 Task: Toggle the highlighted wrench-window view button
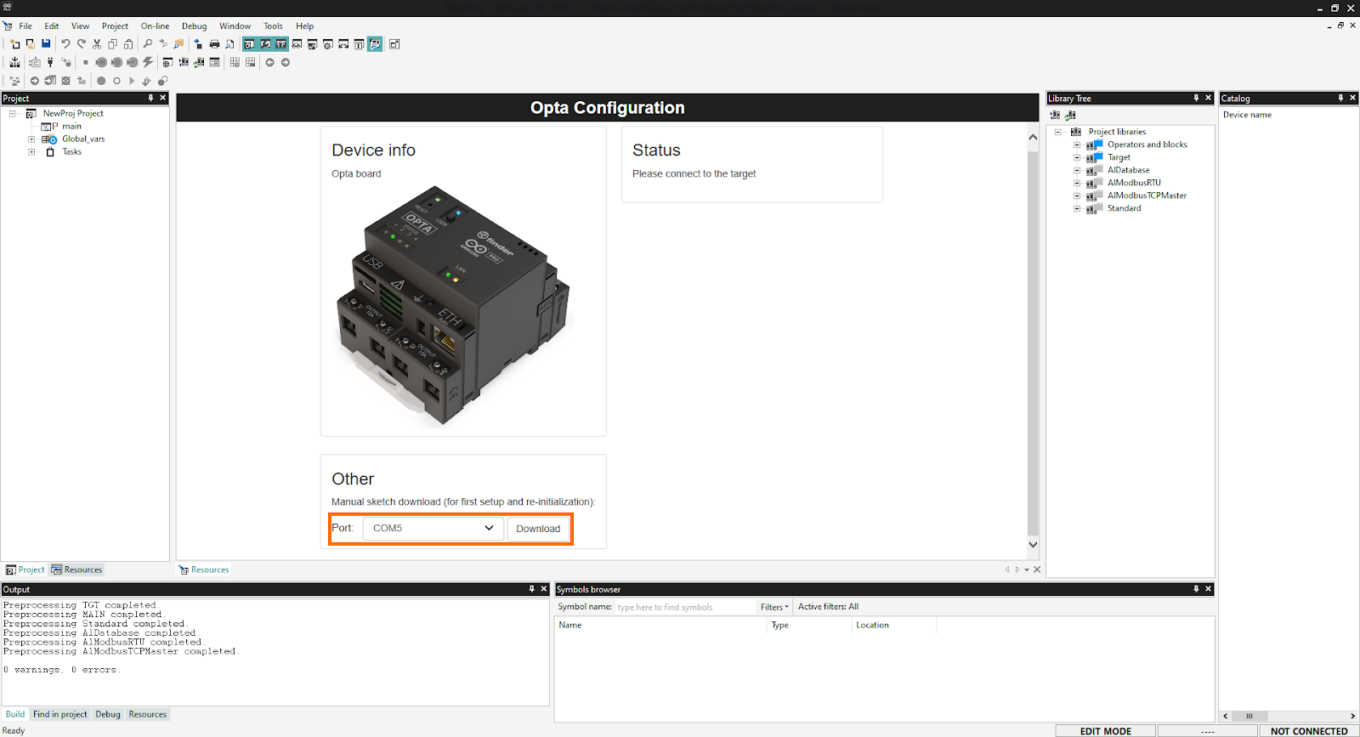click(x=265, y=44)
